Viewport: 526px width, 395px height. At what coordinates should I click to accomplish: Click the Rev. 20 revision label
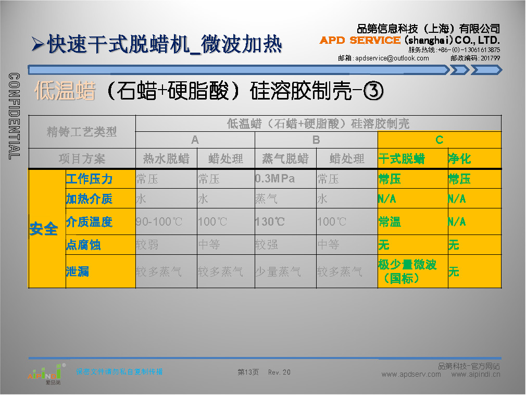tap(279, 372)
